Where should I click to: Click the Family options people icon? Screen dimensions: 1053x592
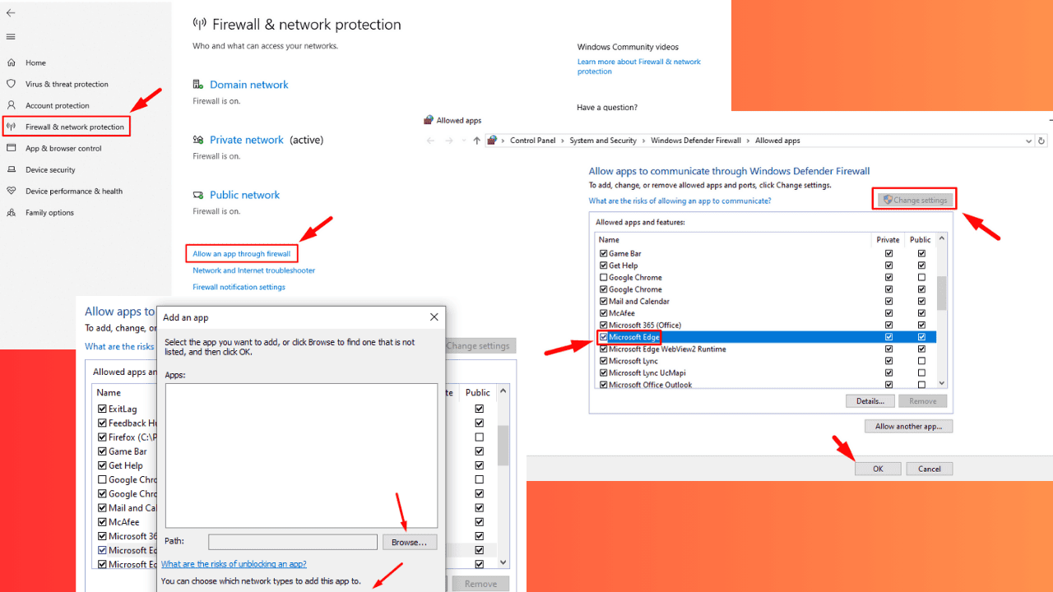click(11, 212)
